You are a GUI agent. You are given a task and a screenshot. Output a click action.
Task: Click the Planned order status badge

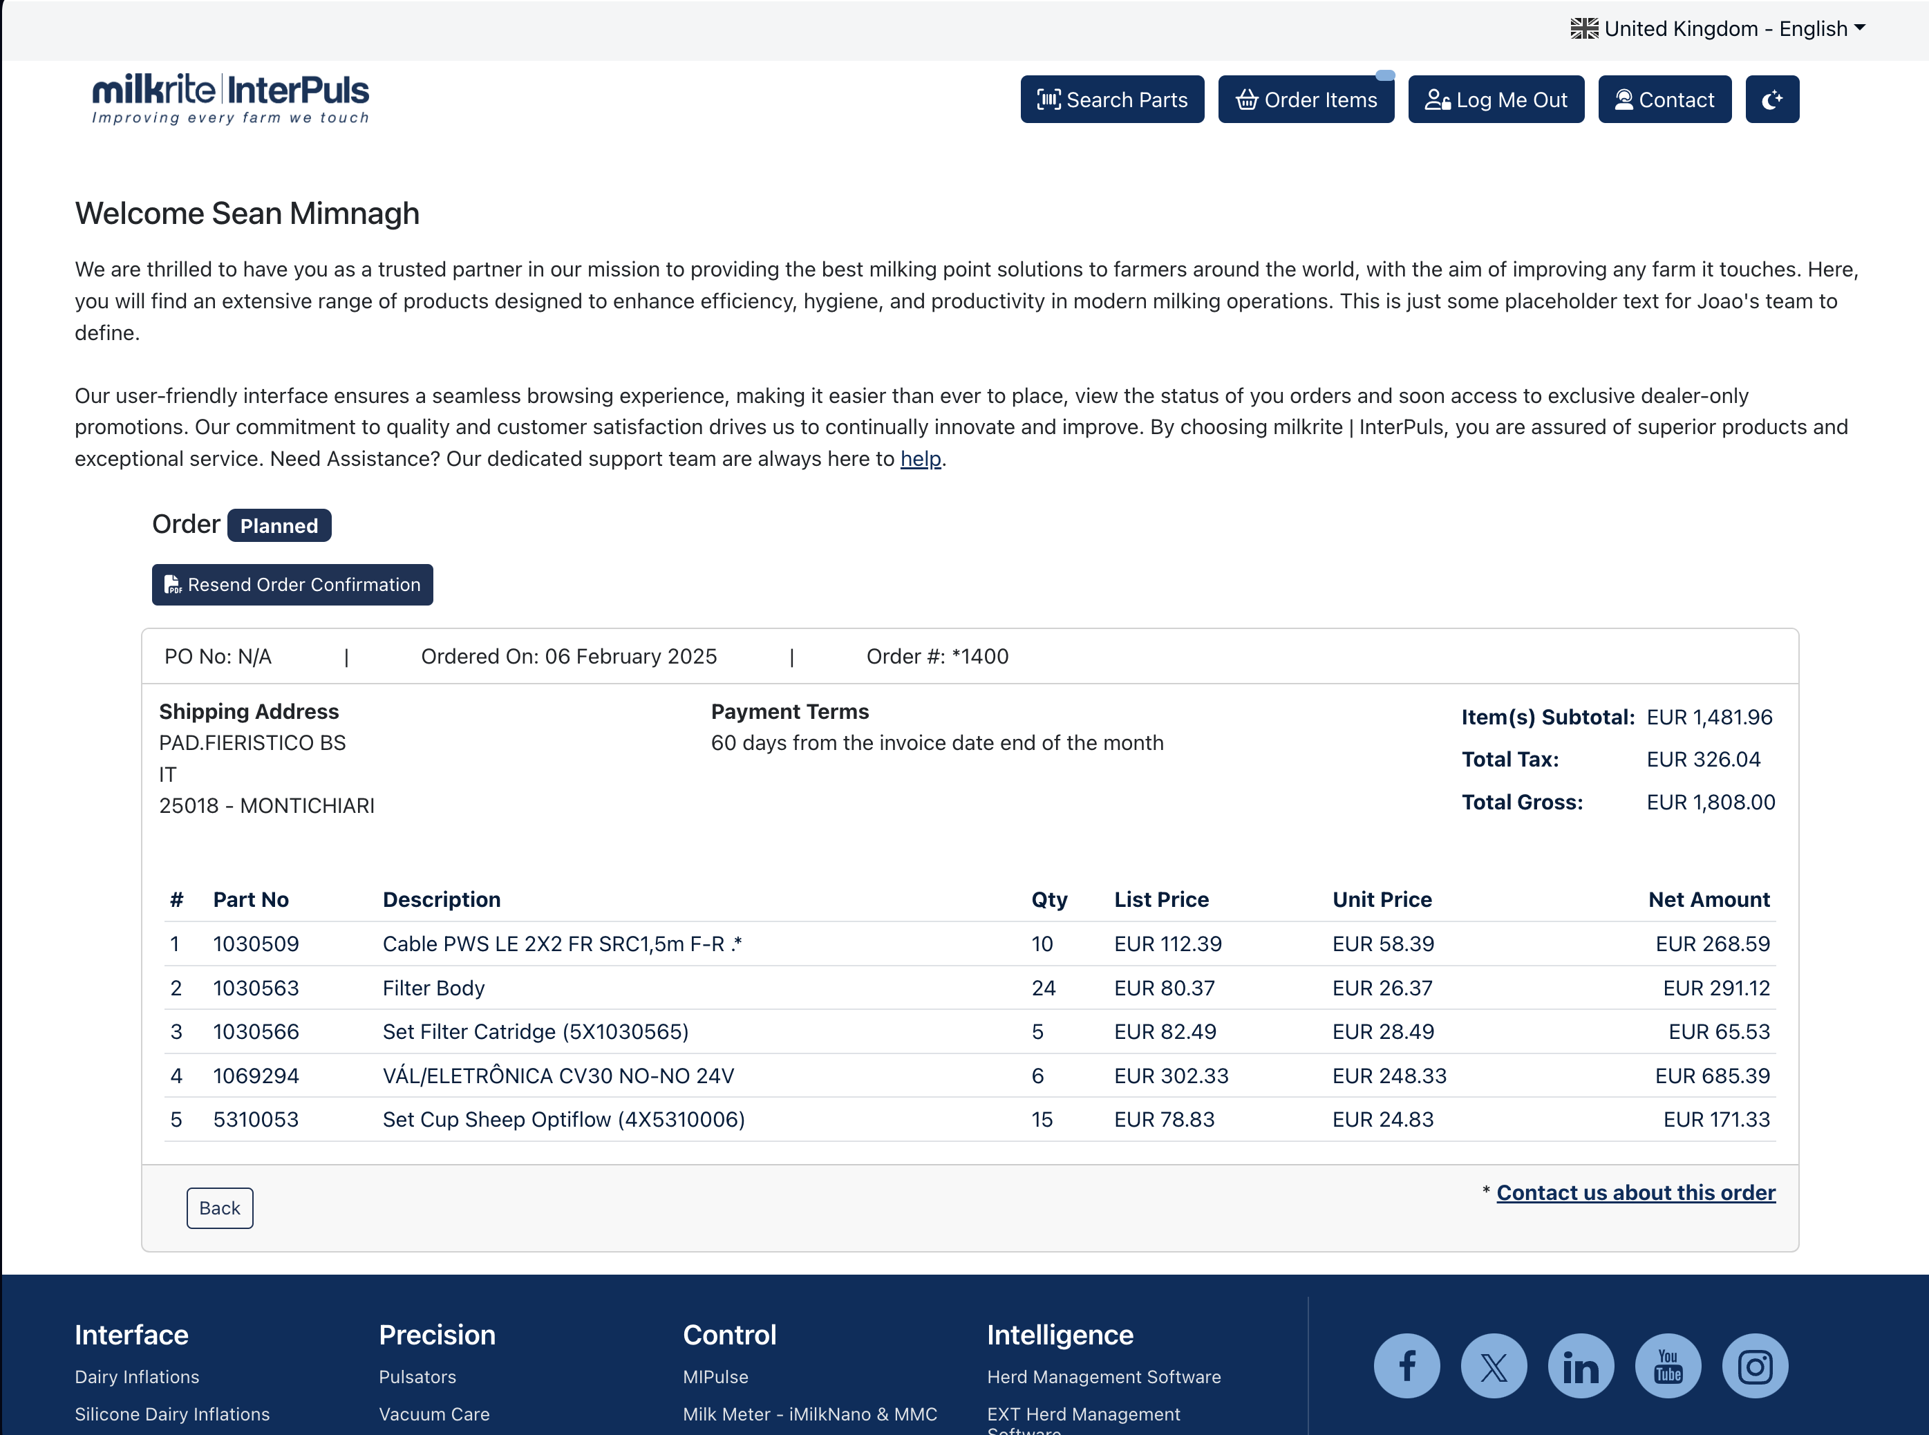[279, 525]
